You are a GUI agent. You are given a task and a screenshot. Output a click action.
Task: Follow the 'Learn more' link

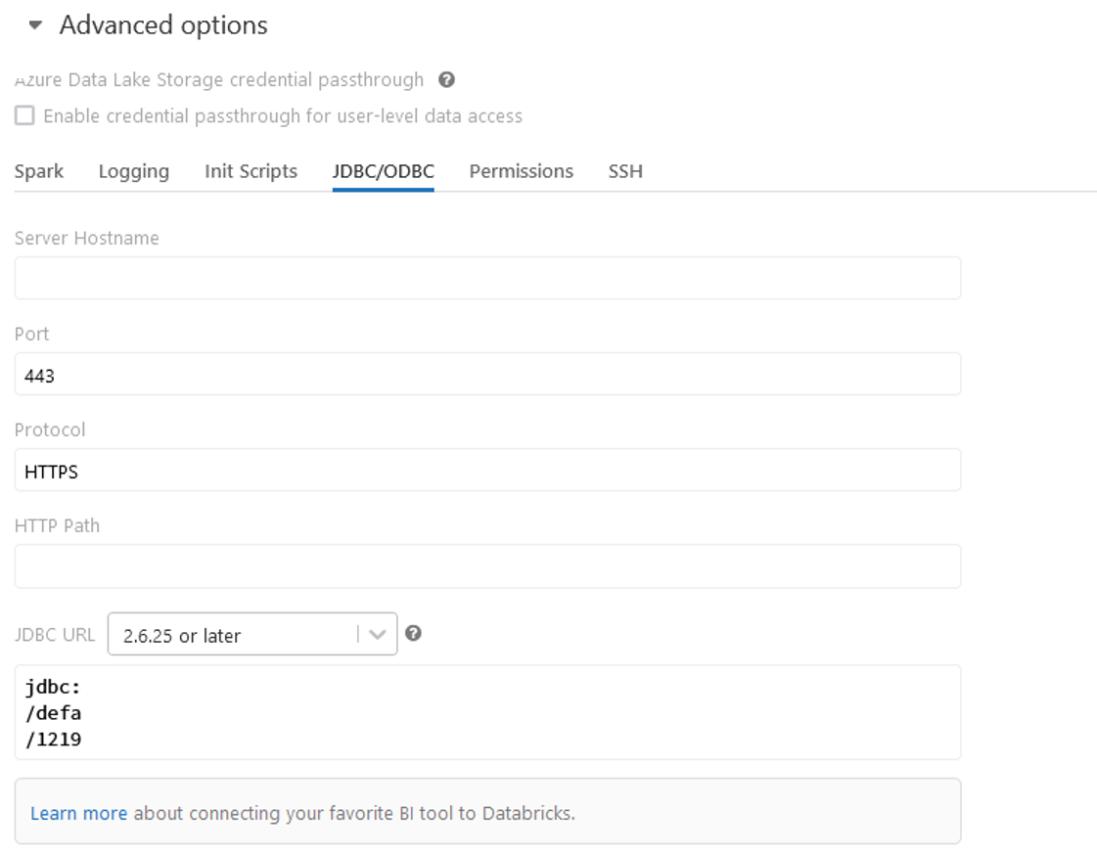(78, 813)
